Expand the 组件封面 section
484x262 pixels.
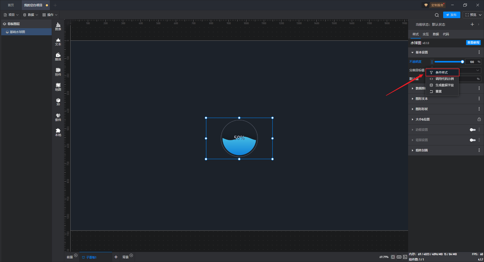click(x=412, y=150)
